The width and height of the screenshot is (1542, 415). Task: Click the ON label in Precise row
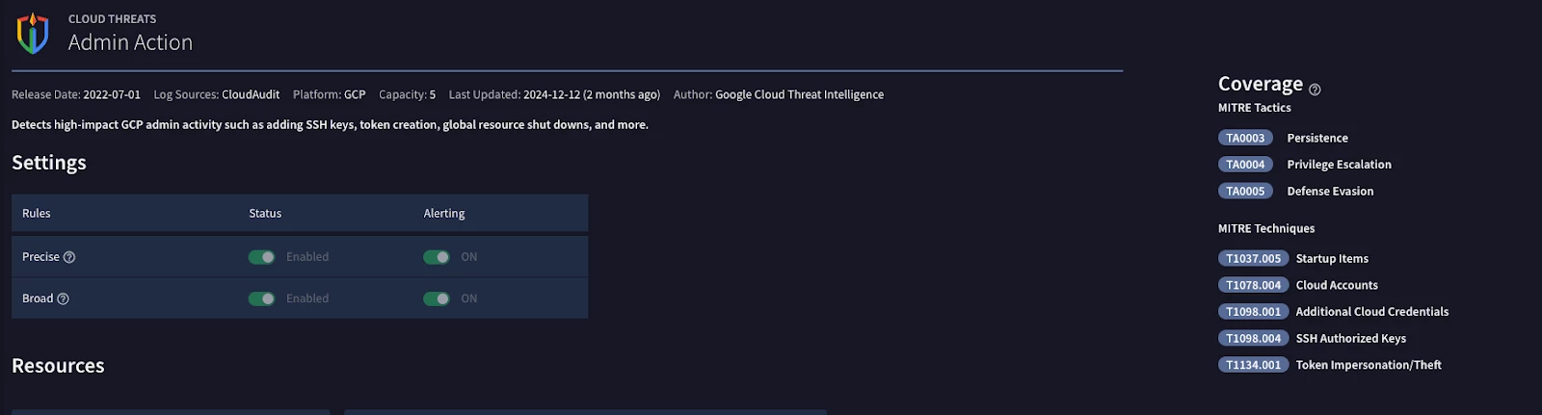(x=469, y=257)
